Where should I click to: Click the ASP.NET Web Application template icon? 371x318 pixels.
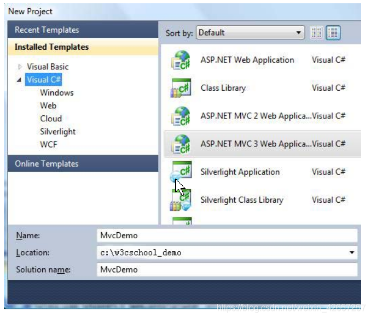pos(181,60)
